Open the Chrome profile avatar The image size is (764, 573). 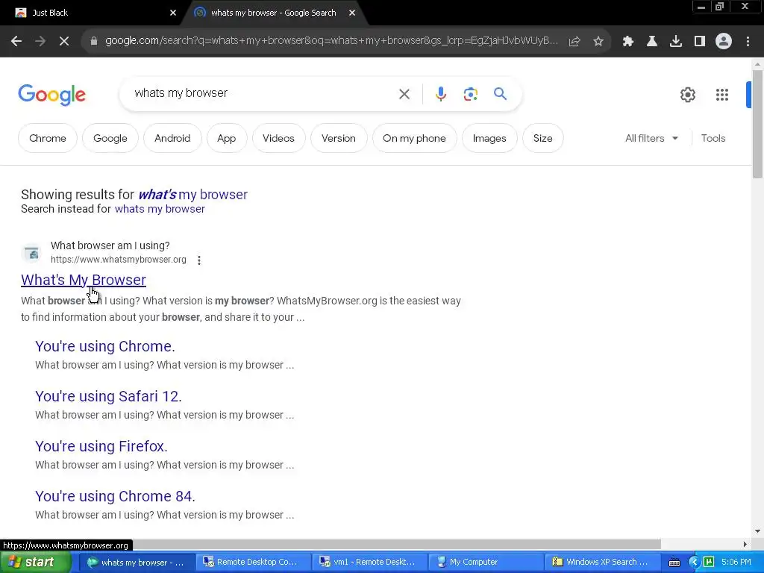tap(724, 42)
